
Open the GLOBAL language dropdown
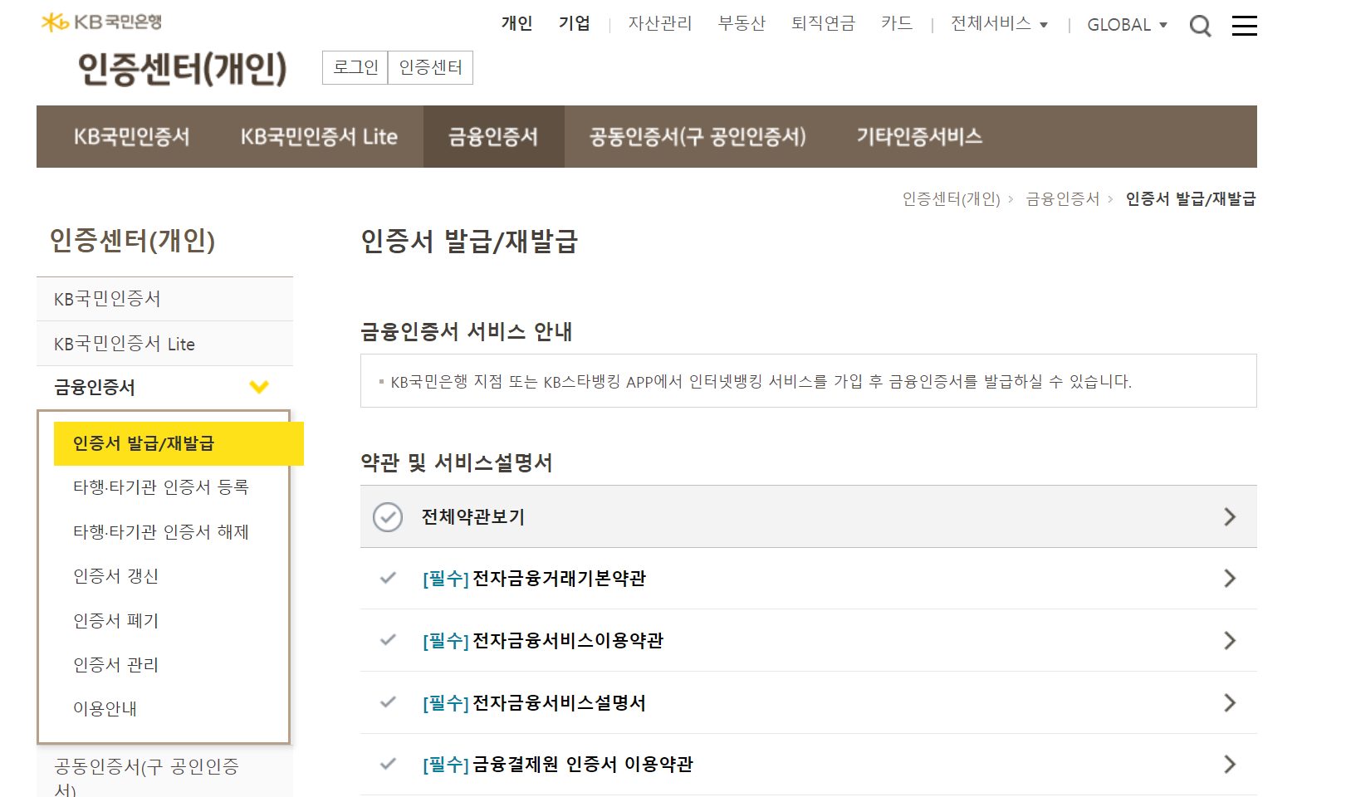click(1127, 25)
